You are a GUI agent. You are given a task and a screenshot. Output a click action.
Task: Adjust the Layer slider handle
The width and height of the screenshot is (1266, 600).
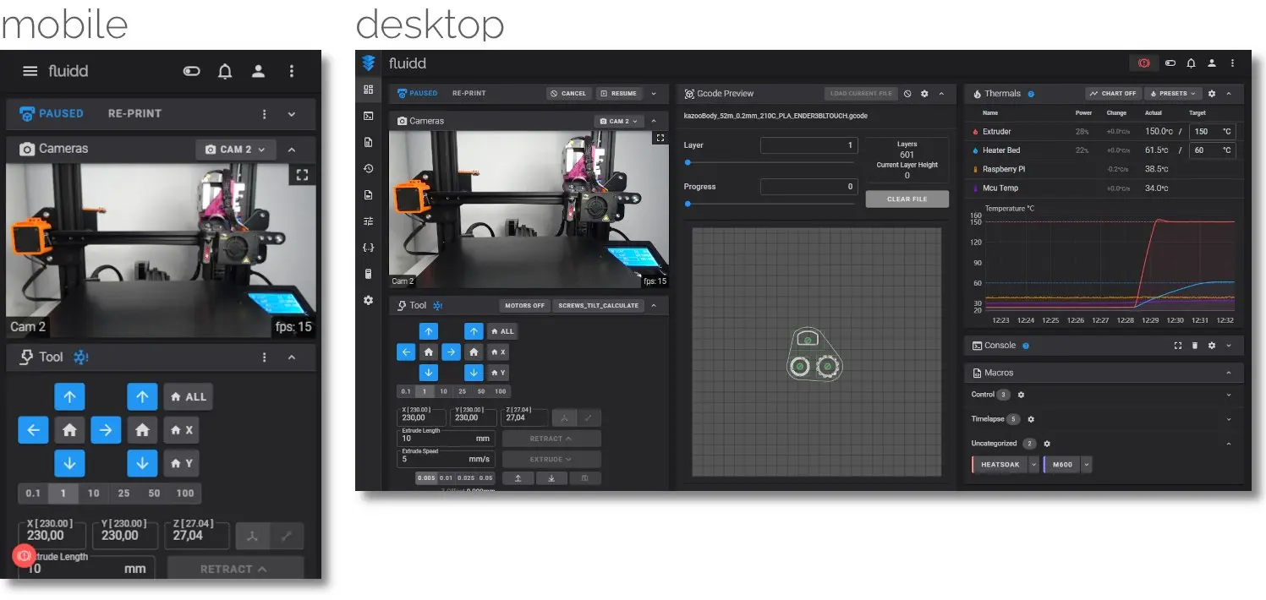tap(688, 162)
